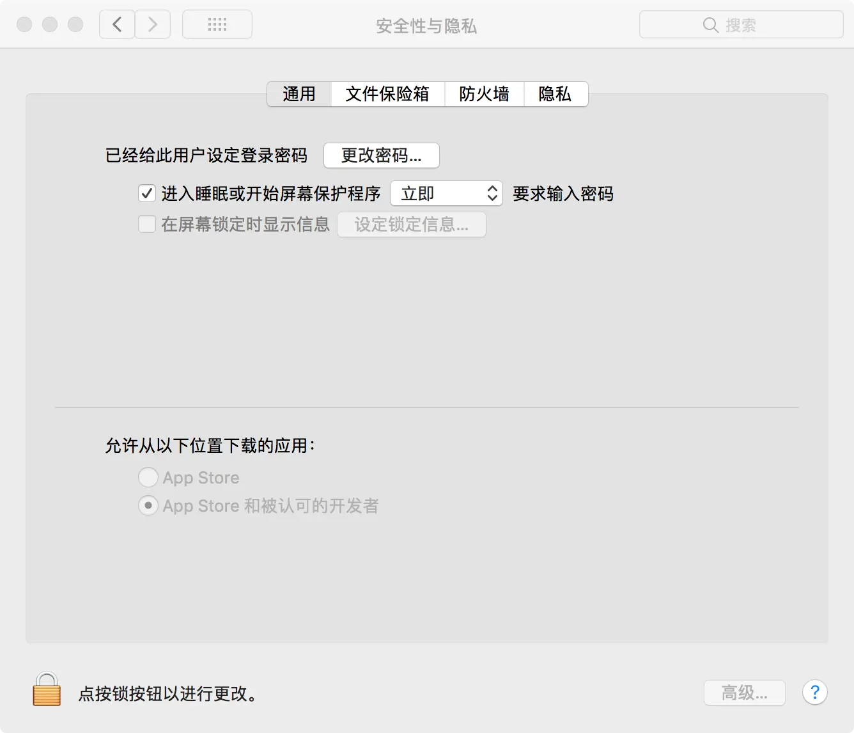
Task: Click the 要求输入密码 label
Action: (563, 193)
